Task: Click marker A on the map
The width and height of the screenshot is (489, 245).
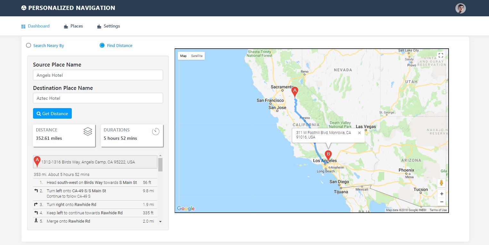Action: coord(295,92)
